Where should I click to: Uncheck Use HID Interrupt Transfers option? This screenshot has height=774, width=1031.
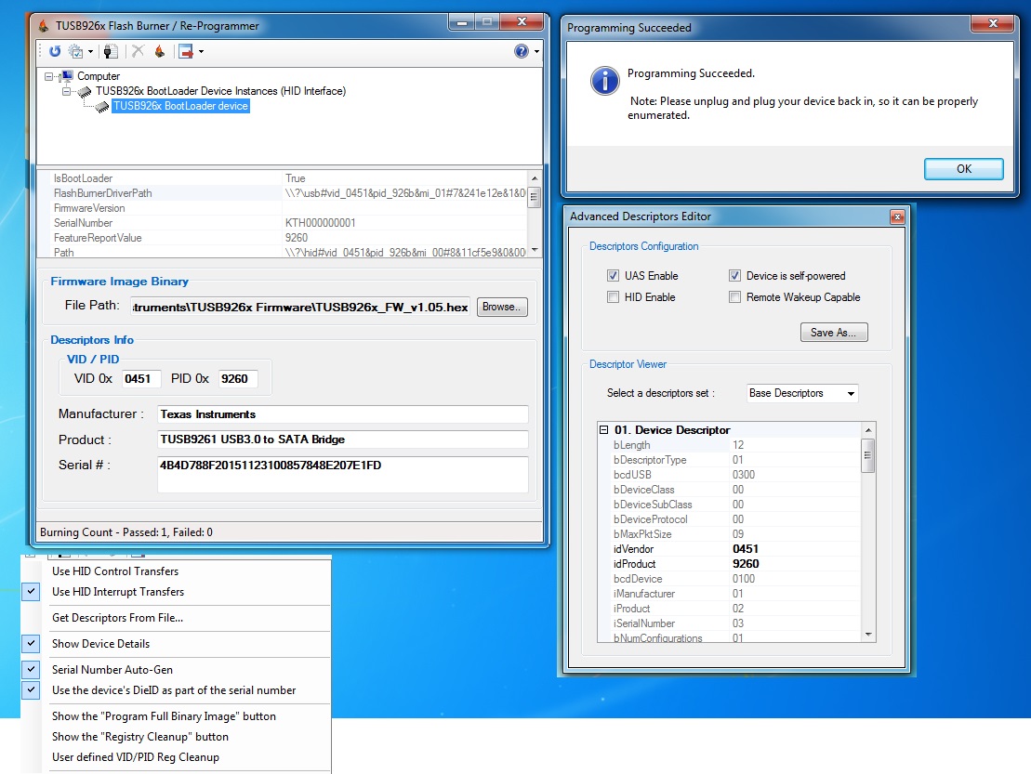click(31, 591)
